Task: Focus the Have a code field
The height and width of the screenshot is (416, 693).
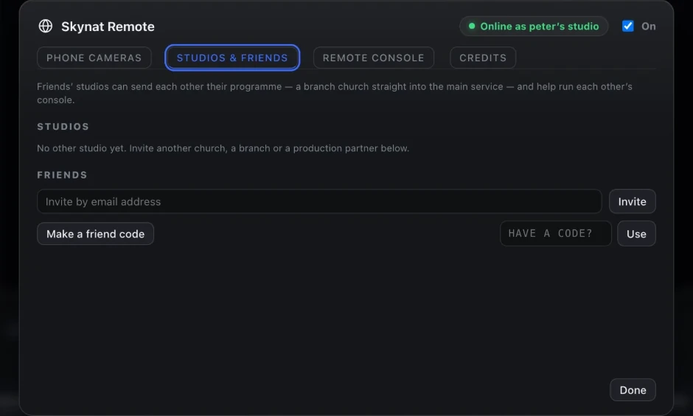Action: [x=556, y=233]
